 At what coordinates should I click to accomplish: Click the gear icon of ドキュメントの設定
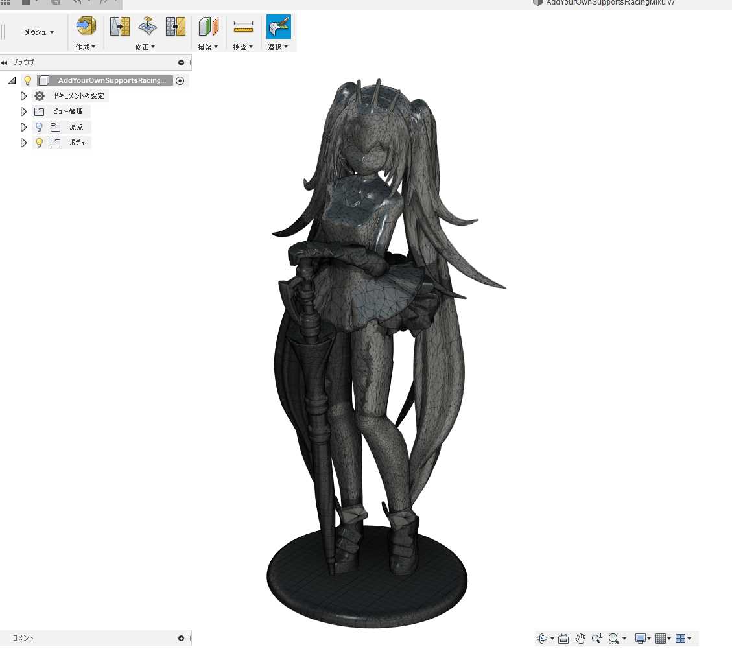pos(40,96)
